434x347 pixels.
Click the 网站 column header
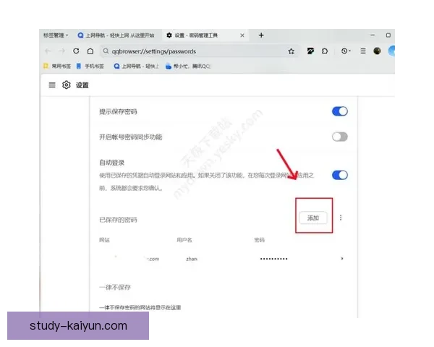coord(104,240)
